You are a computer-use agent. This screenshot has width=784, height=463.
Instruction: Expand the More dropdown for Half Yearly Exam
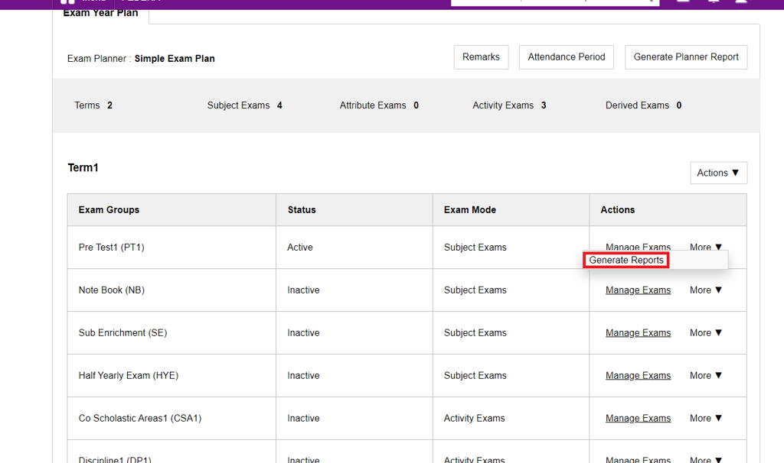tap(705, 376)
